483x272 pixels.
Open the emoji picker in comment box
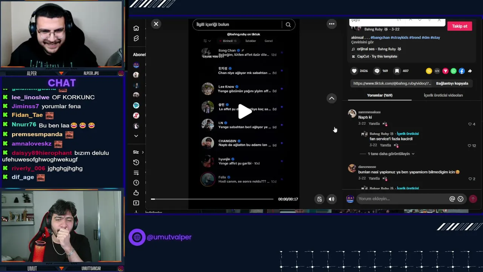click(x=460, y=199)
